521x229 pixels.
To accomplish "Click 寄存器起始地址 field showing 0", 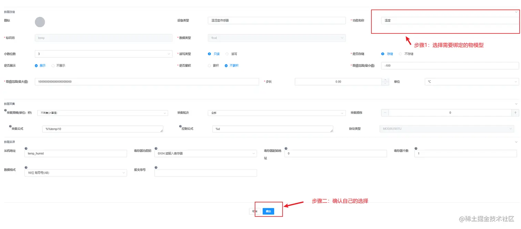I will coord(336,153).
